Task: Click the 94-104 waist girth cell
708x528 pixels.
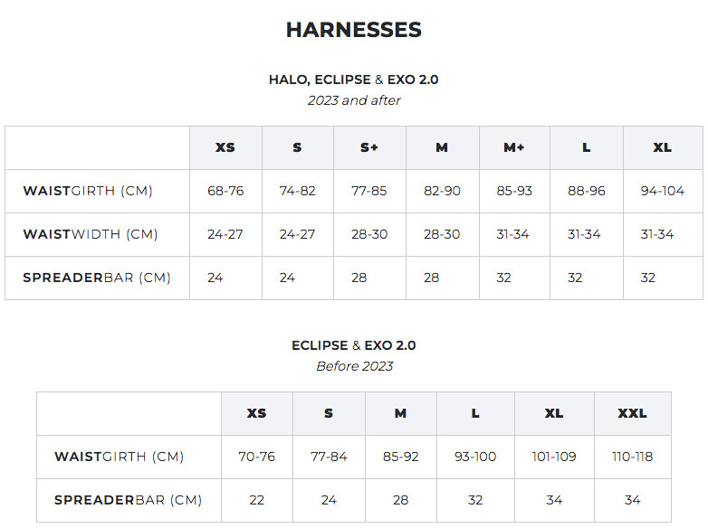Action: point(663,191)
